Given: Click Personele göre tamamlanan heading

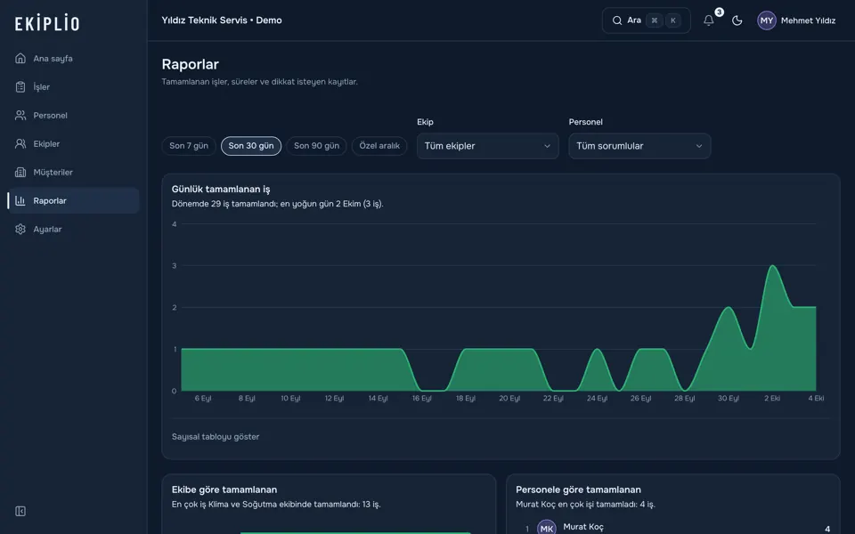Looking at the screenshot, I should [x=578, y=489].
